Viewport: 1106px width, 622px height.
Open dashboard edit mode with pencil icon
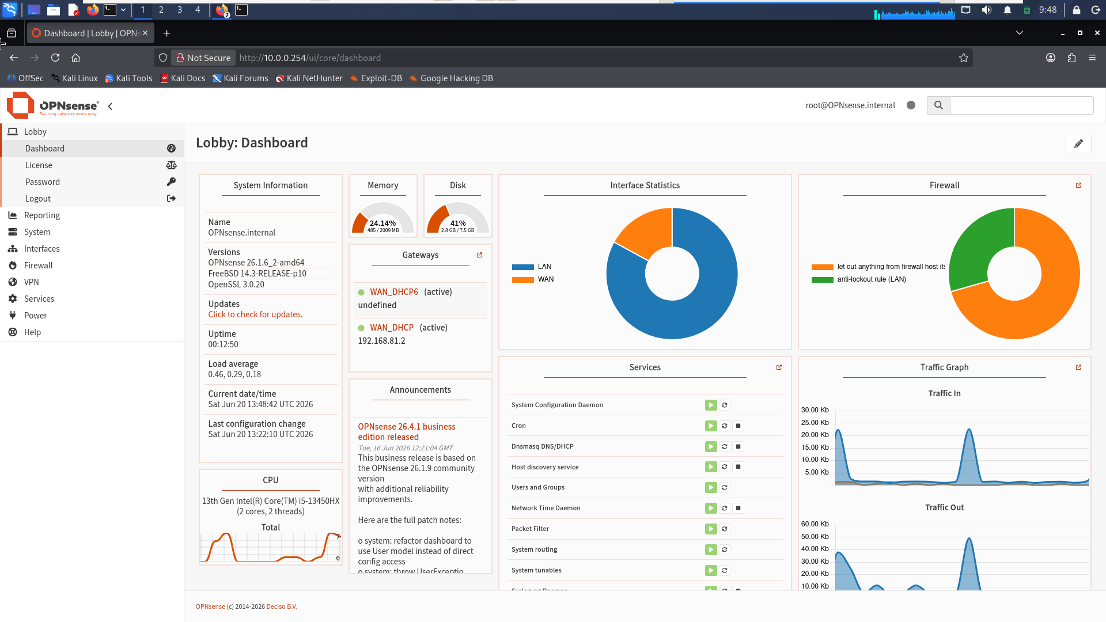coord(1078,144)
